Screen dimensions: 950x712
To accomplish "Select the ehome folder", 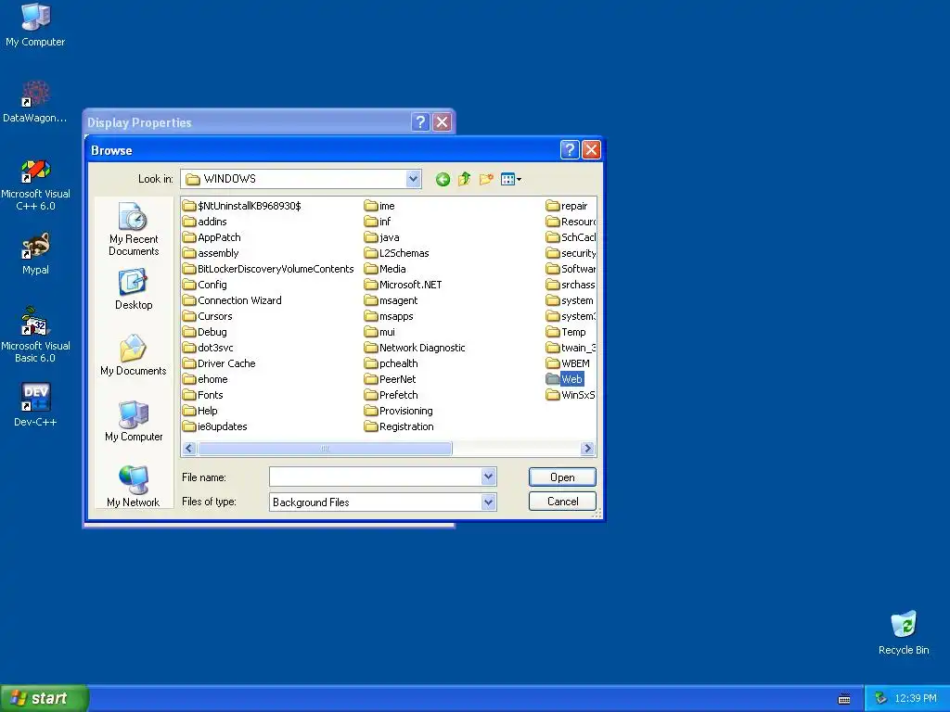I will coord(205,379).
